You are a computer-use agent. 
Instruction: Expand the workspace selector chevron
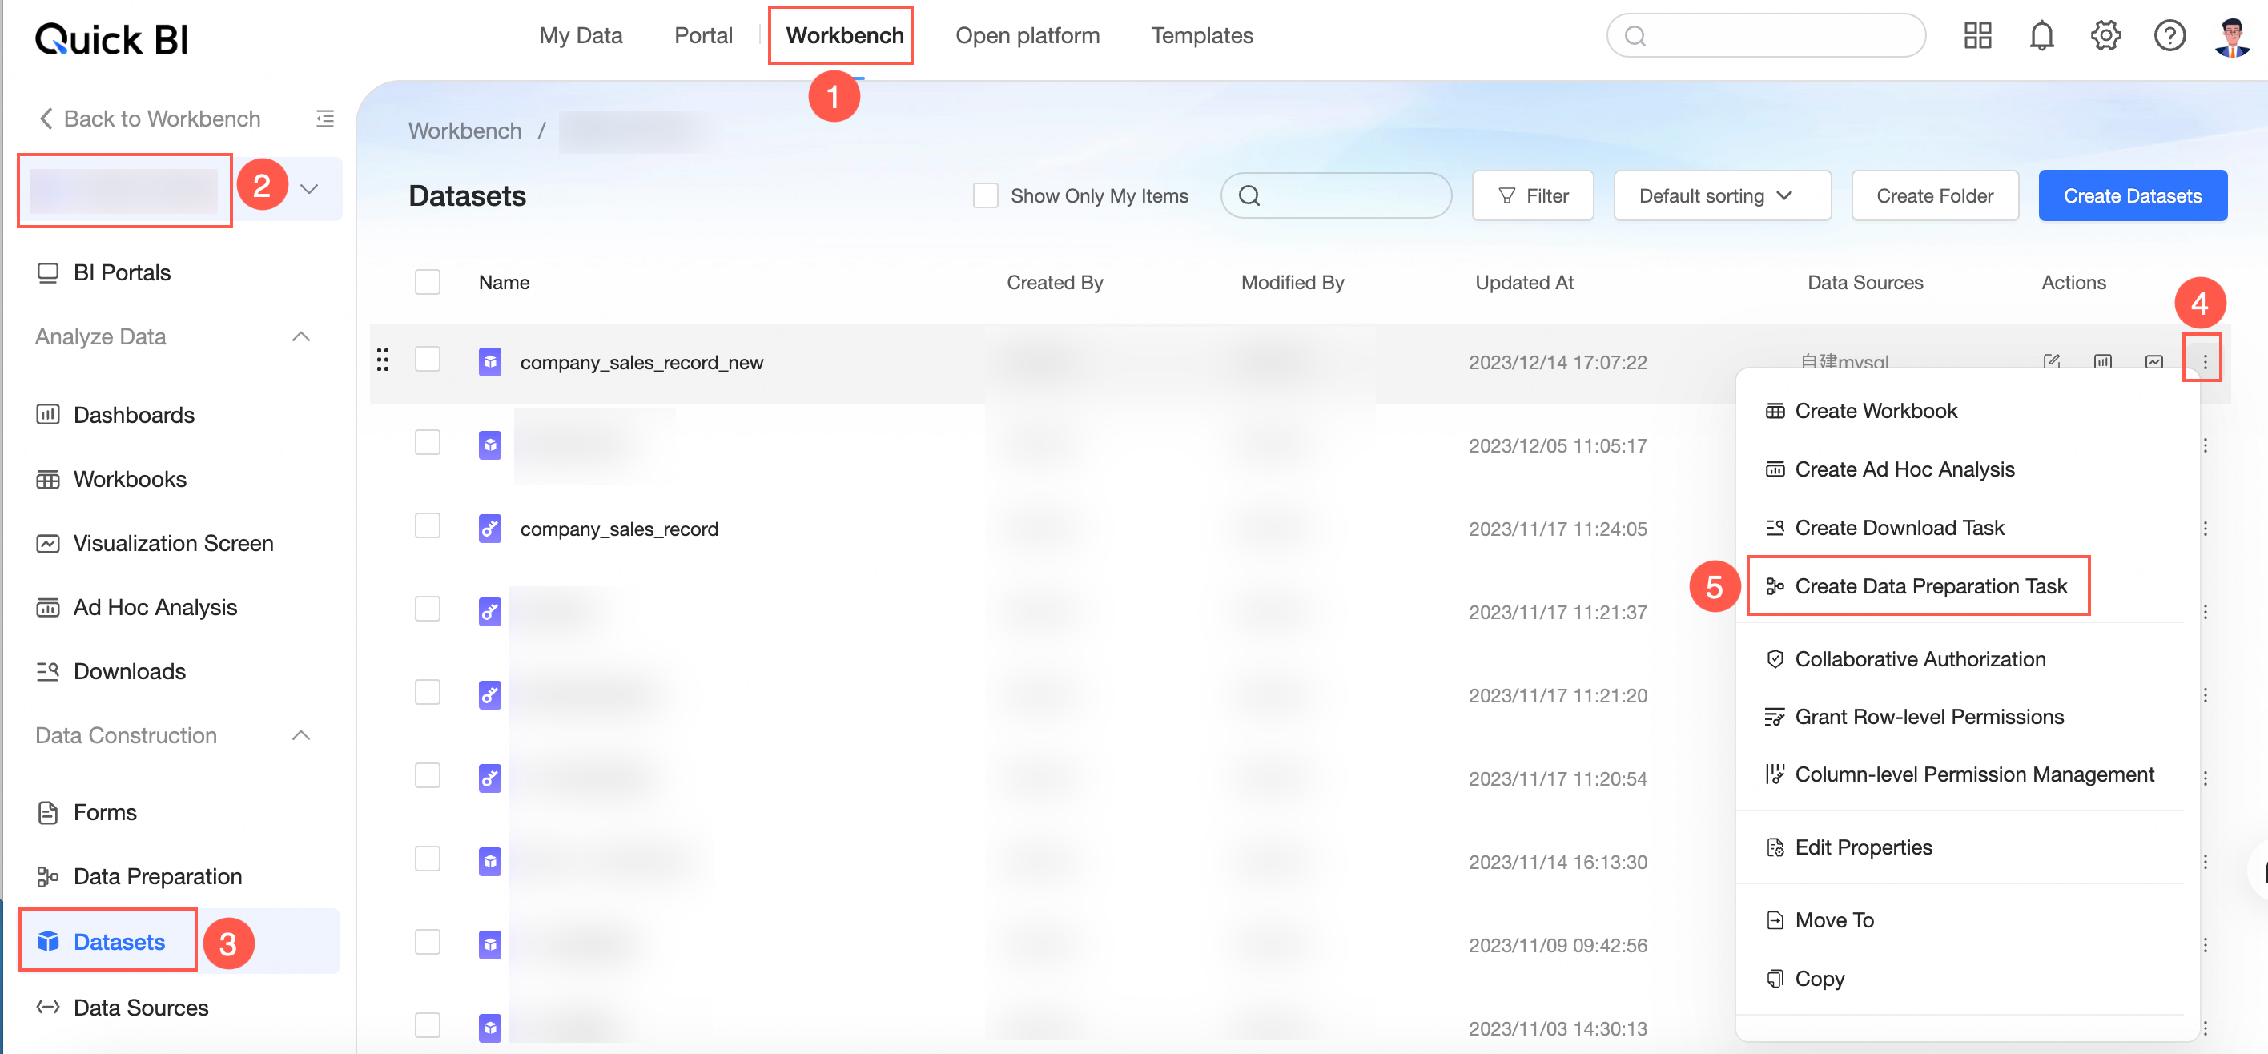pyautogui.click(x=309, y=189)
